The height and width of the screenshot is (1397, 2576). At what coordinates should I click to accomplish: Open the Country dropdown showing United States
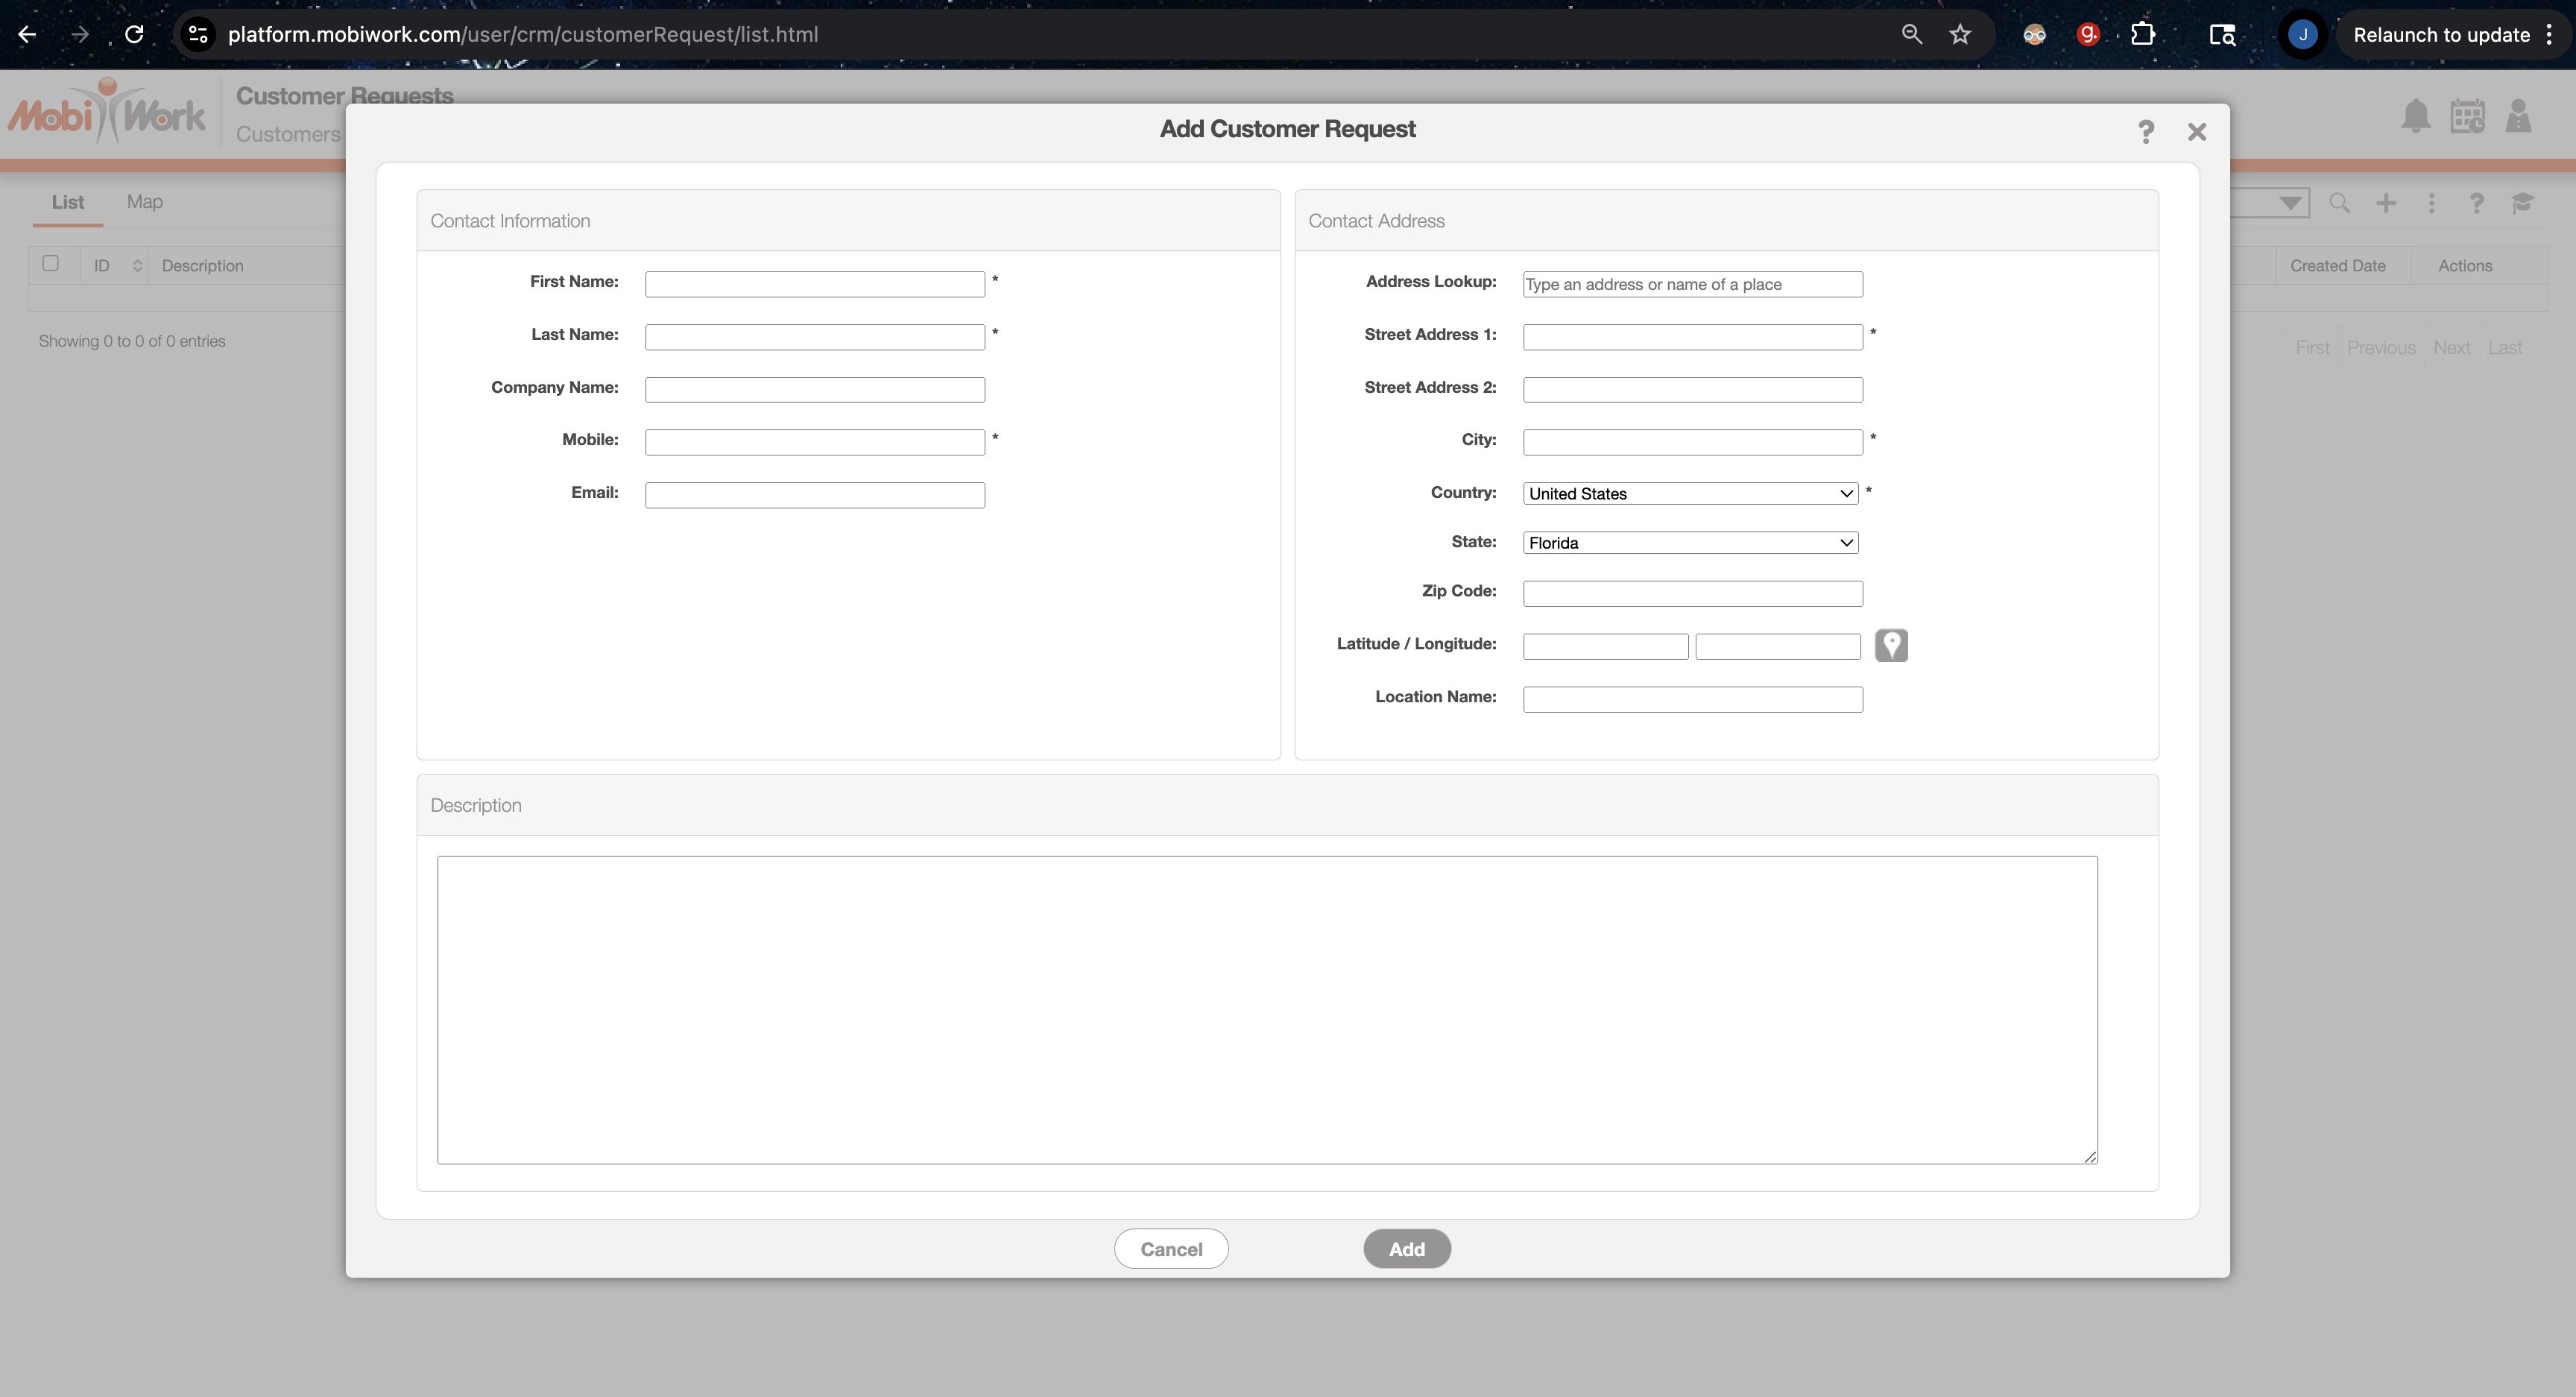1690,493
